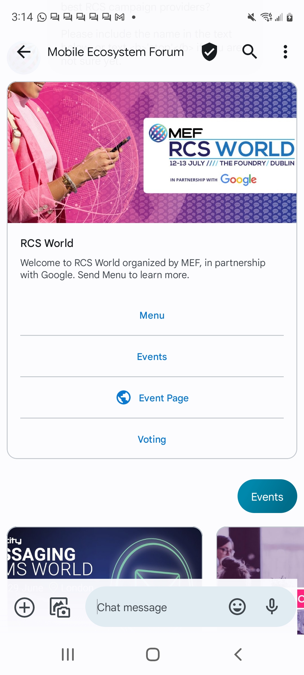Tap the globe icon beside Event Page
Image resolution: width=304 pixels, height=675 pixels.
[124, 398]
